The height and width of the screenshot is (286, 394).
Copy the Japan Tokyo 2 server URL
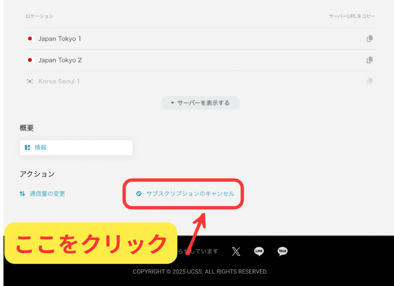pos(369,60)
